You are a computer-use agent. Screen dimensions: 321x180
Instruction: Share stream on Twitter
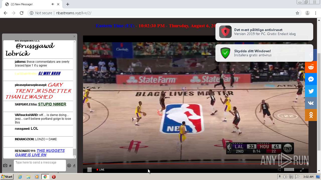tap(311, 91)
